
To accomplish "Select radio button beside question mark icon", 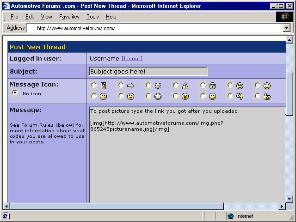I will coord(203,85).
